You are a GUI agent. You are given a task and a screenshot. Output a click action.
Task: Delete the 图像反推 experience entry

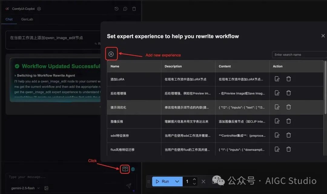[288, 121]
